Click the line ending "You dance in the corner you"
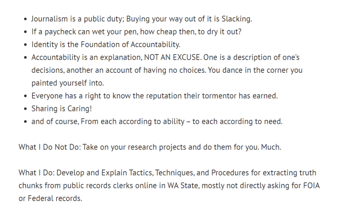The height and width of the screenshot is (218, 342). pyautogui.click(x=167, y=70)
